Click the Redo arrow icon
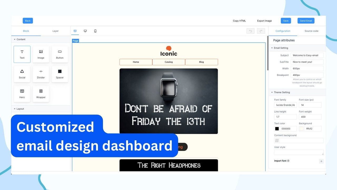Image resolution: width=337 pixels, height=190 pixels. [x=261, y=31]
